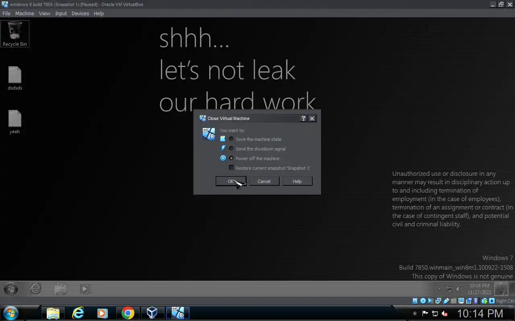Viewport: 515px width, 321px height.
Task: Click the video recording status icon
Action: [469, 301]
